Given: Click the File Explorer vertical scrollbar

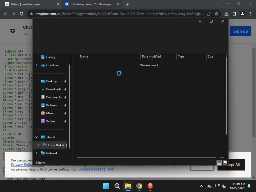Looking at the screenshot, I should coord(226,96).
